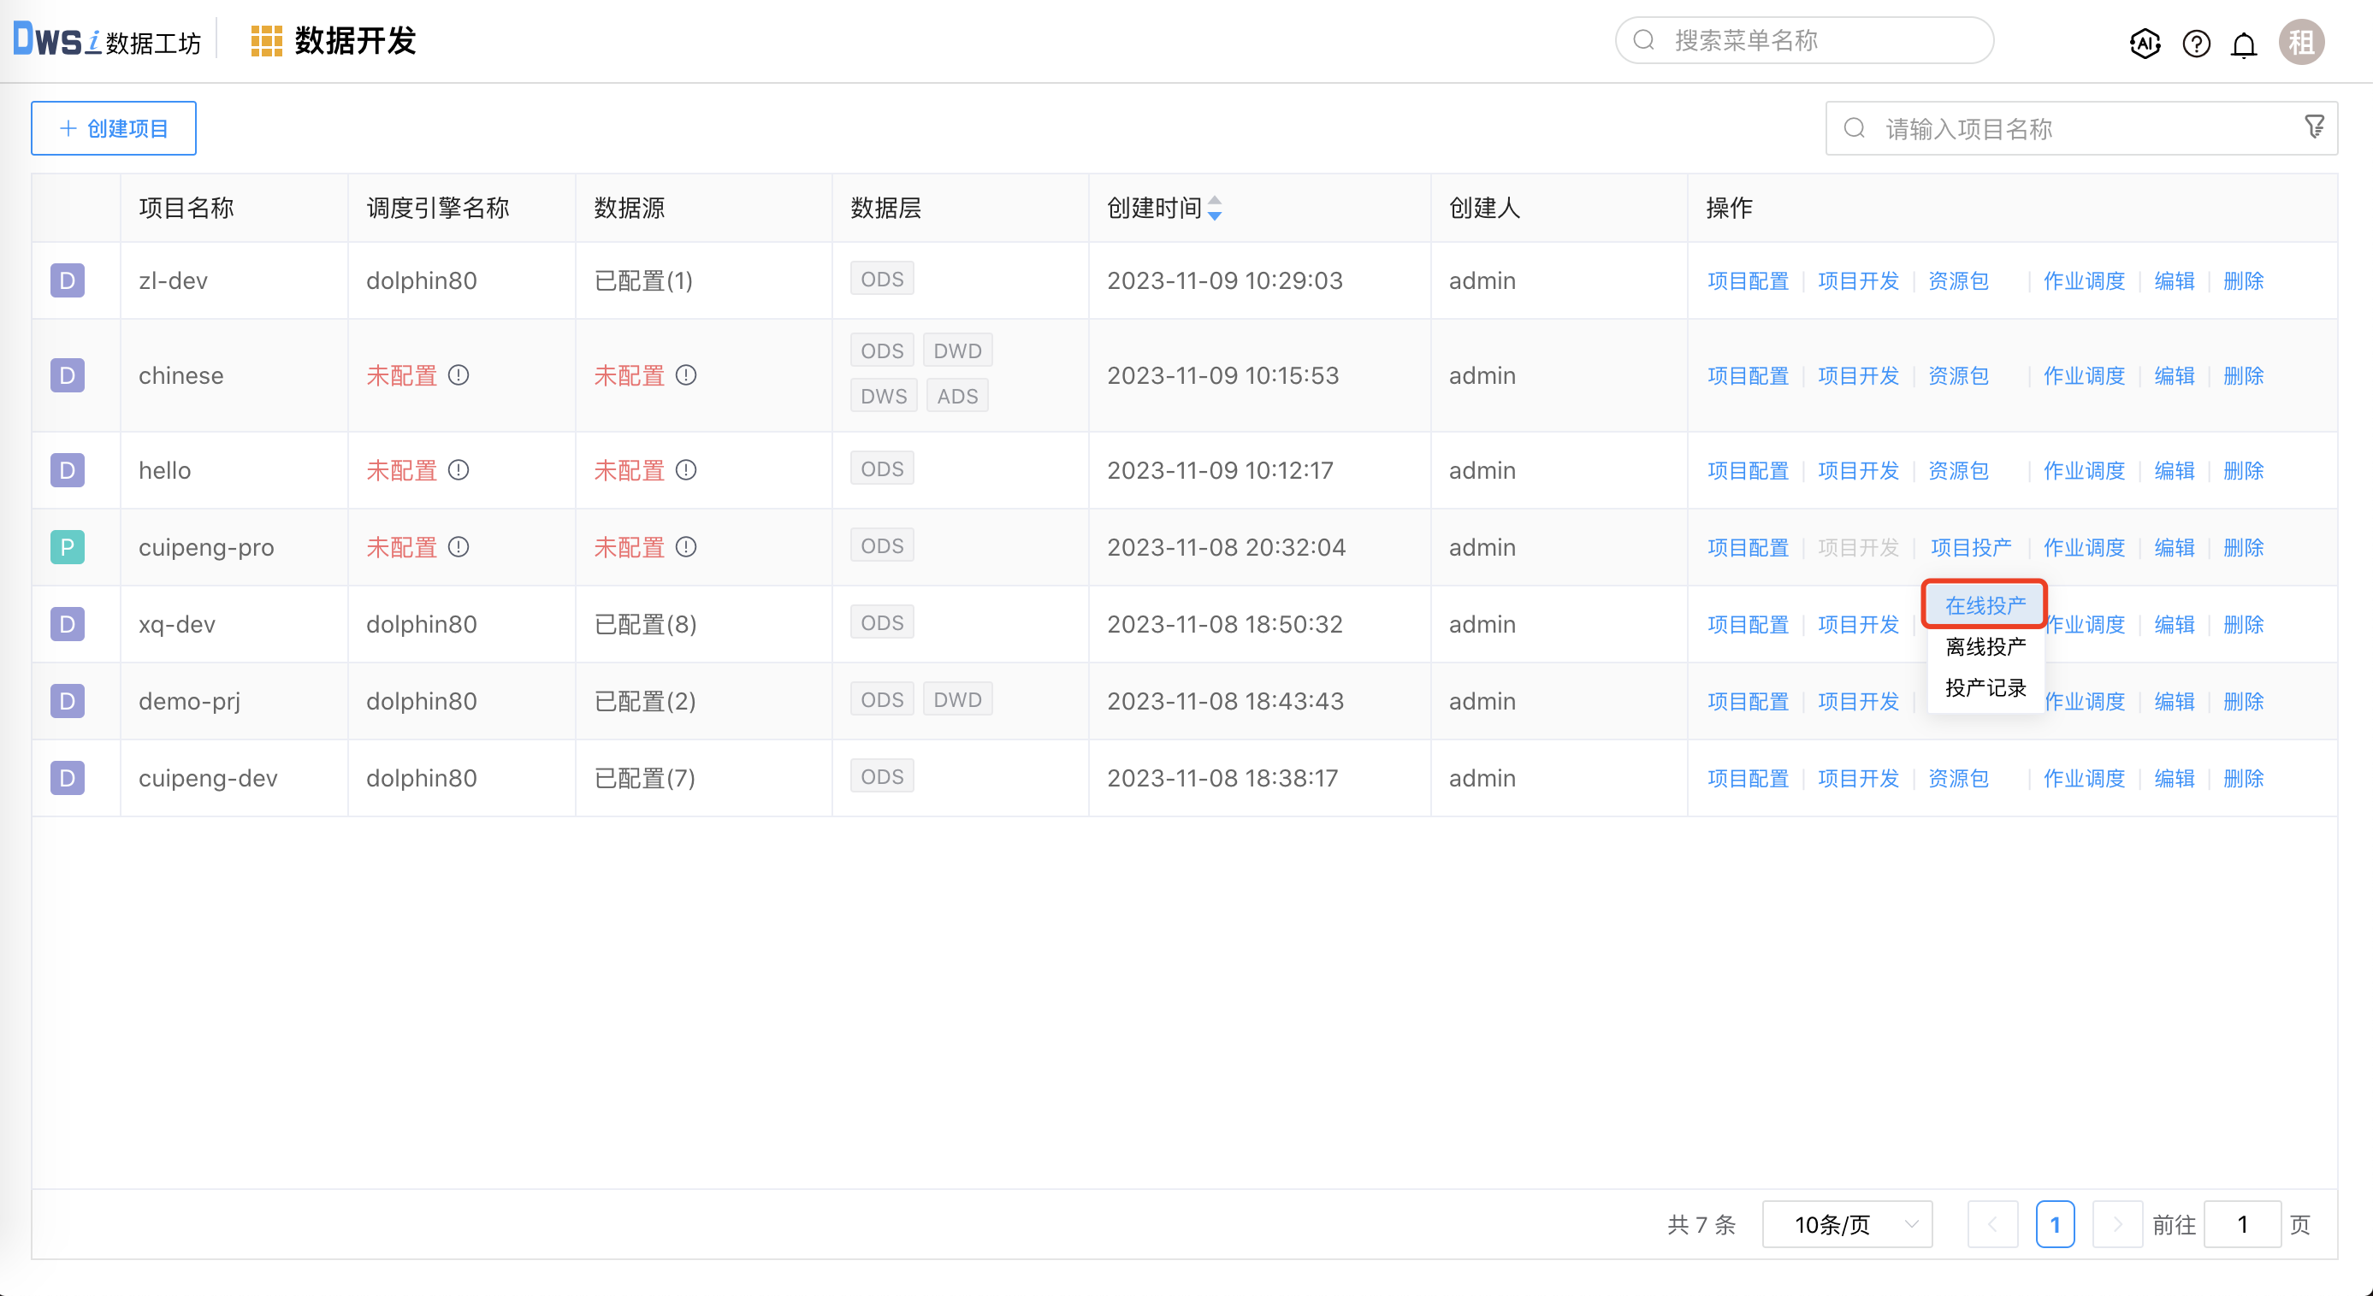Click the help question mark icon
Screen dimensions: 2373x1296
2196,43
